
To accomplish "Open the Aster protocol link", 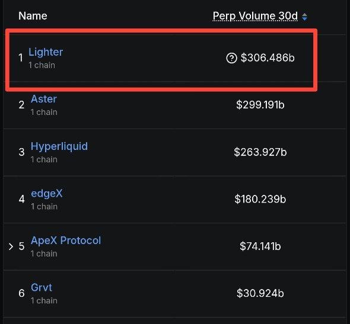I will [44, 99].
